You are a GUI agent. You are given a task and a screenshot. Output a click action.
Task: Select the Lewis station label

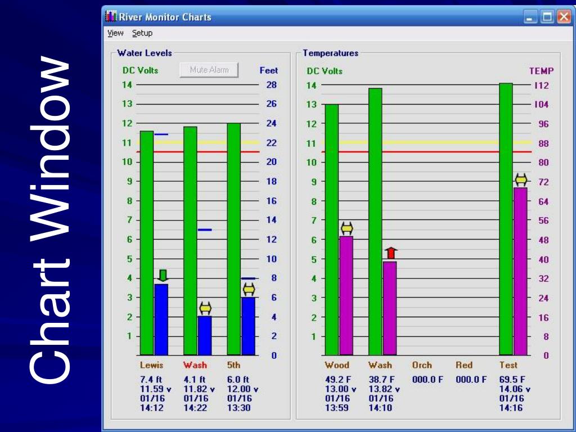[151, 365]
